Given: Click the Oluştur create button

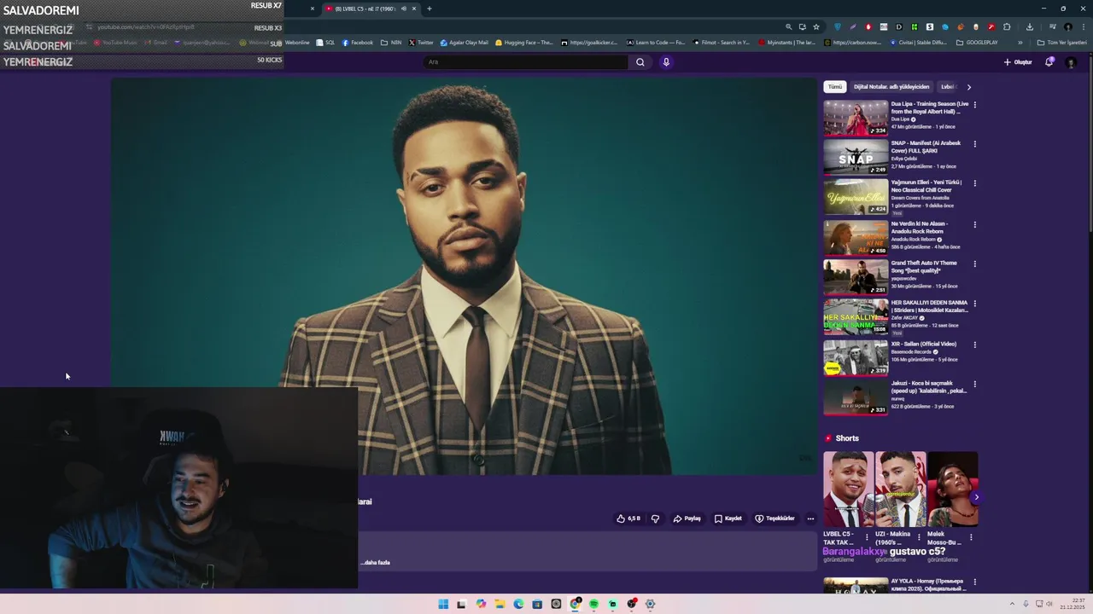Looking at the screenshot, I should pyautogui.click(x=1018, y=62).
